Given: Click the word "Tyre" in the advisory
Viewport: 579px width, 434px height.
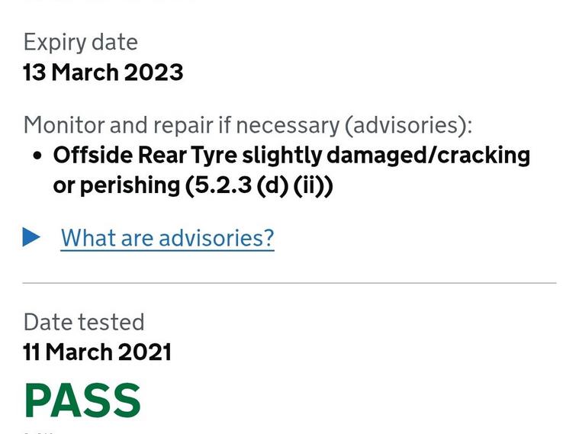Looking at the screenshot, I should click(214, 156).
